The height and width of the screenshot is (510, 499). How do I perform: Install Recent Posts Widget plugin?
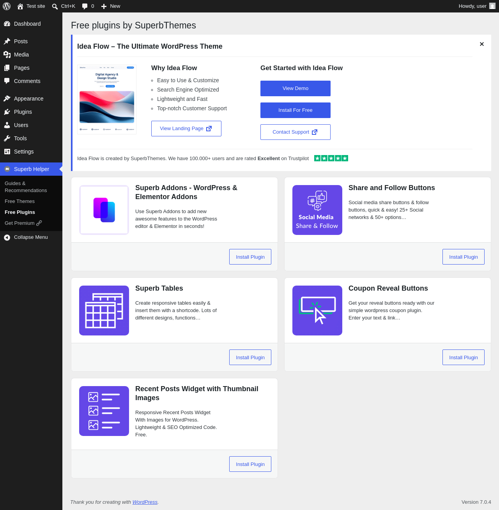(x=250, y=464)
